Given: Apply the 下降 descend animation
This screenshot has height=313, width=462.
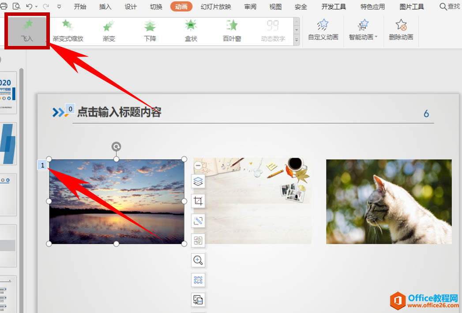Looking at the screenshot, I should pos(150,31).
